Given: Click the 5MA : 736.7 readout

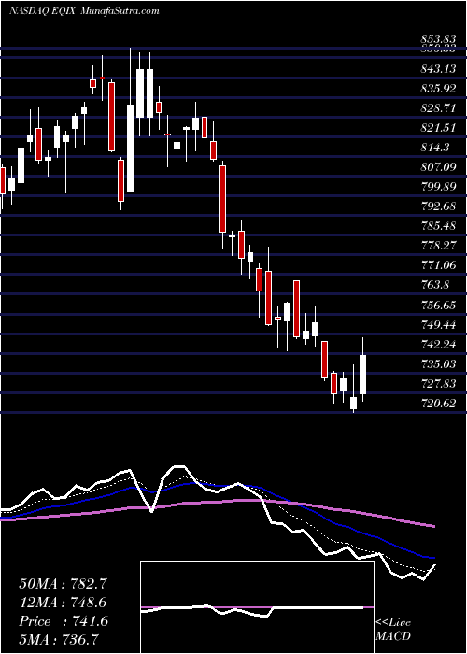Looking at the screenshot, I should click(59, 640).
